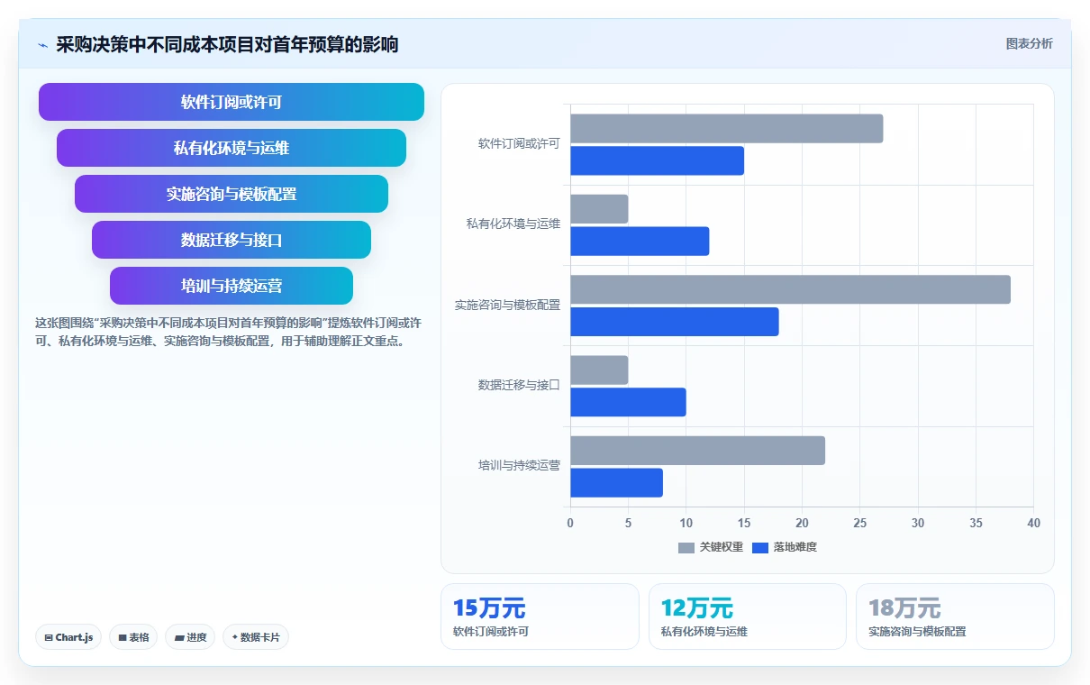The width and height of the screenshot is (1090, 685).
Task: Click blue 落地难度 bar for 数据迁移与接口
Action: (628, 402)
